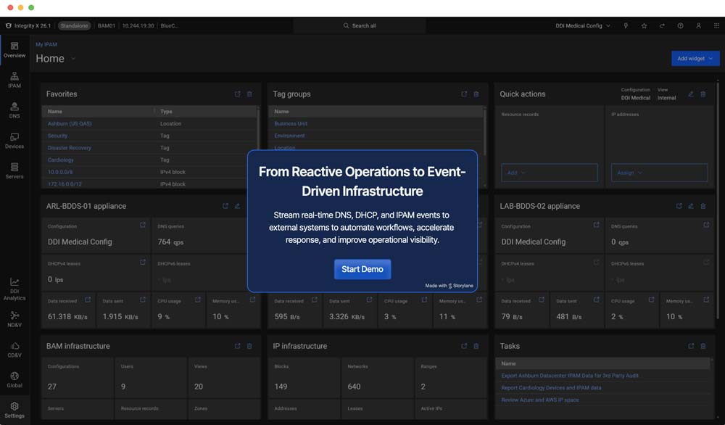This screenshot has width=725, height=425.
Task: Pop out the BAM infrastructure widget
Action: (237, 346)
